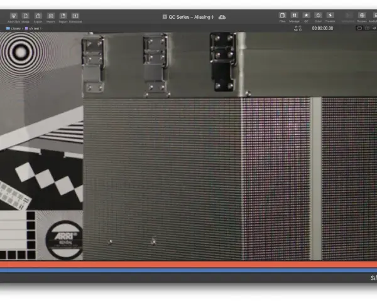Select the sfr test 1 breadcrumb item

(33, 28)
